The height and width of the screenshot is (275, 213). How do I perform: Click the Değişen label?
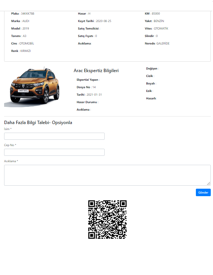152,69
